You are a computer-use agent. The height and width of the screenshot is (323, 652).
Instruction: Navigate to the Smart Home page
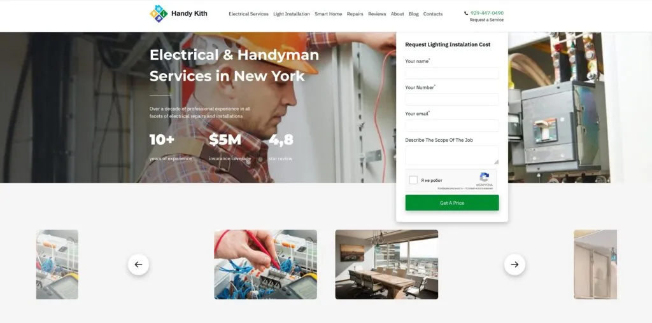[x=329, y=14]
